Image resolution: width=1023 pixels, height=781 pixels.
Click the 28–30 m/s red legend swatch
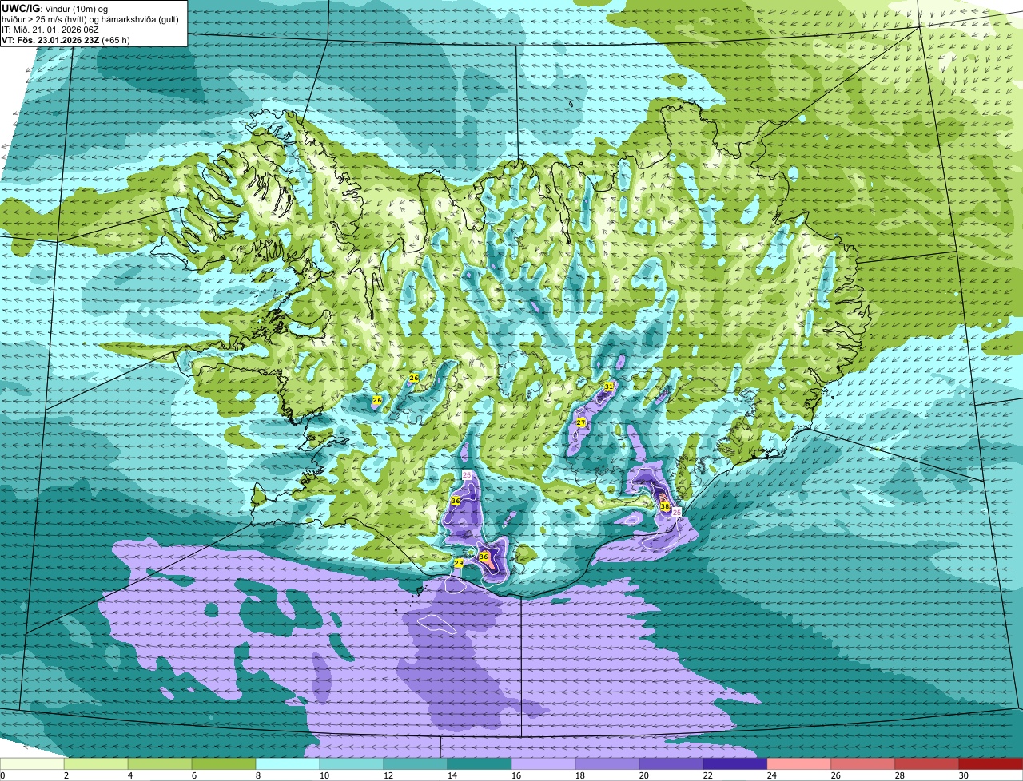click(927, 764)
